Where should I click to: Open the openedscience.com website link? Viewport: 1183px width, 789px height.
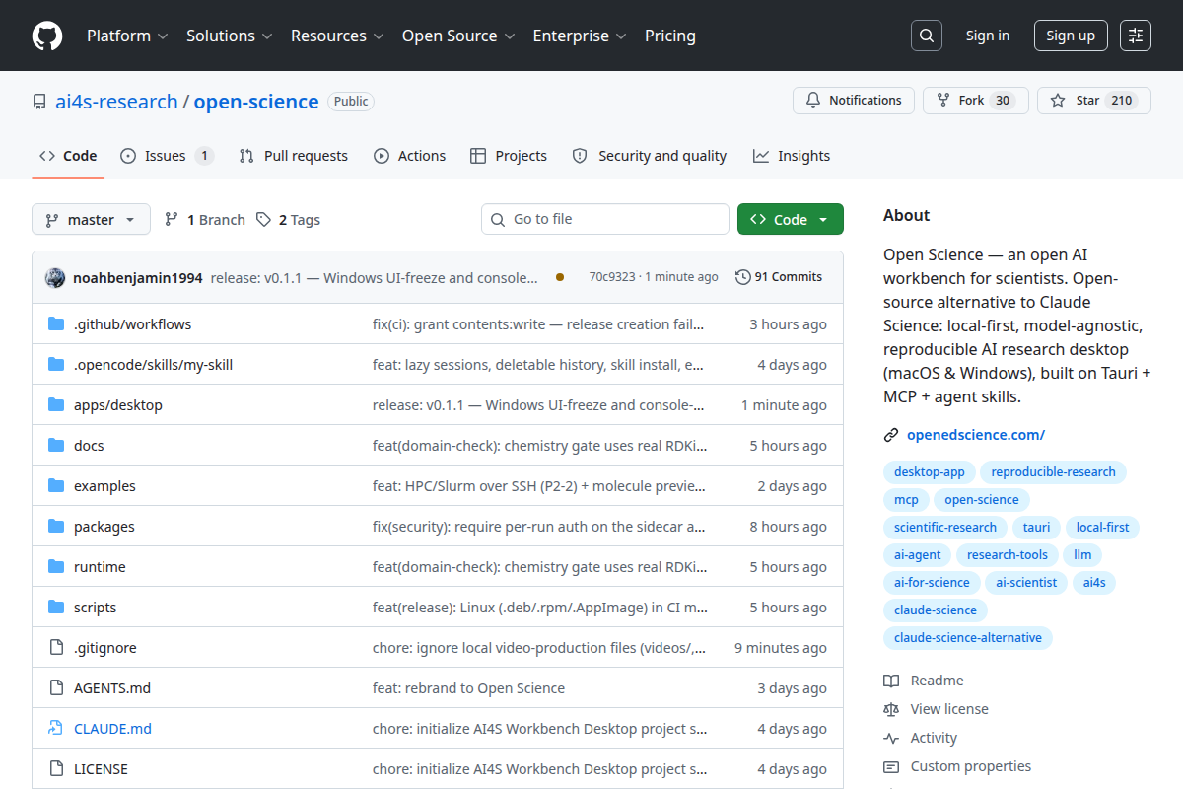tap(976, 435)
